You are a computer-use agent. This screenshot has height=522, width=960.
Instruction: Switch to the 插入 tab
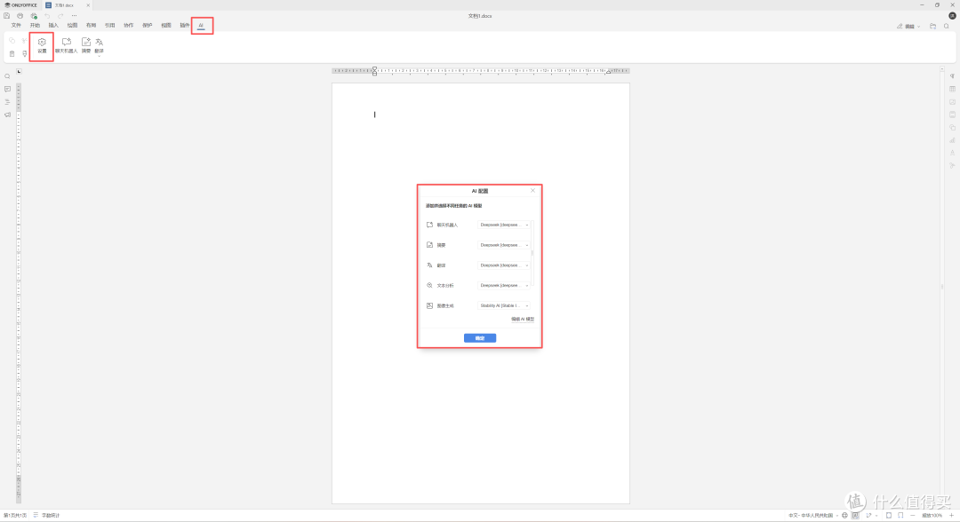coord(53,25)
